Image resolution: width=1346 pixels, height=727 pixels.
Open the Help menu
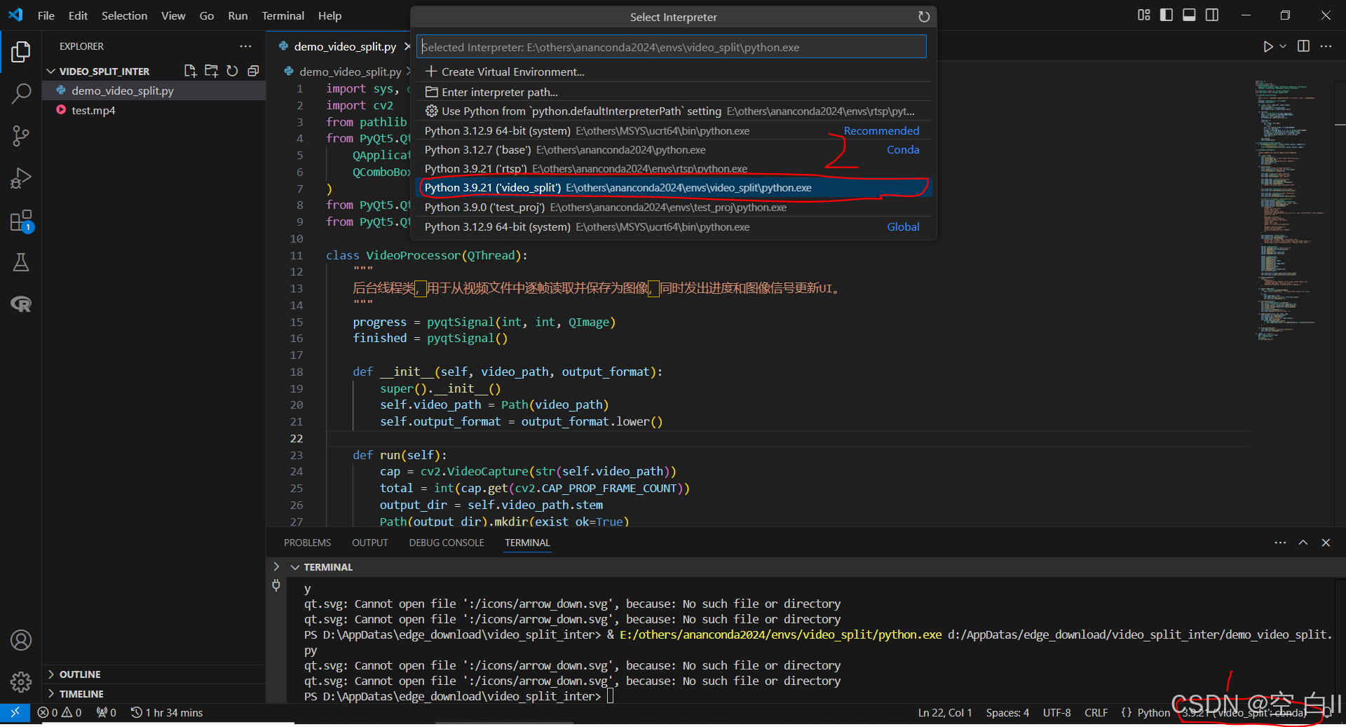329,15
